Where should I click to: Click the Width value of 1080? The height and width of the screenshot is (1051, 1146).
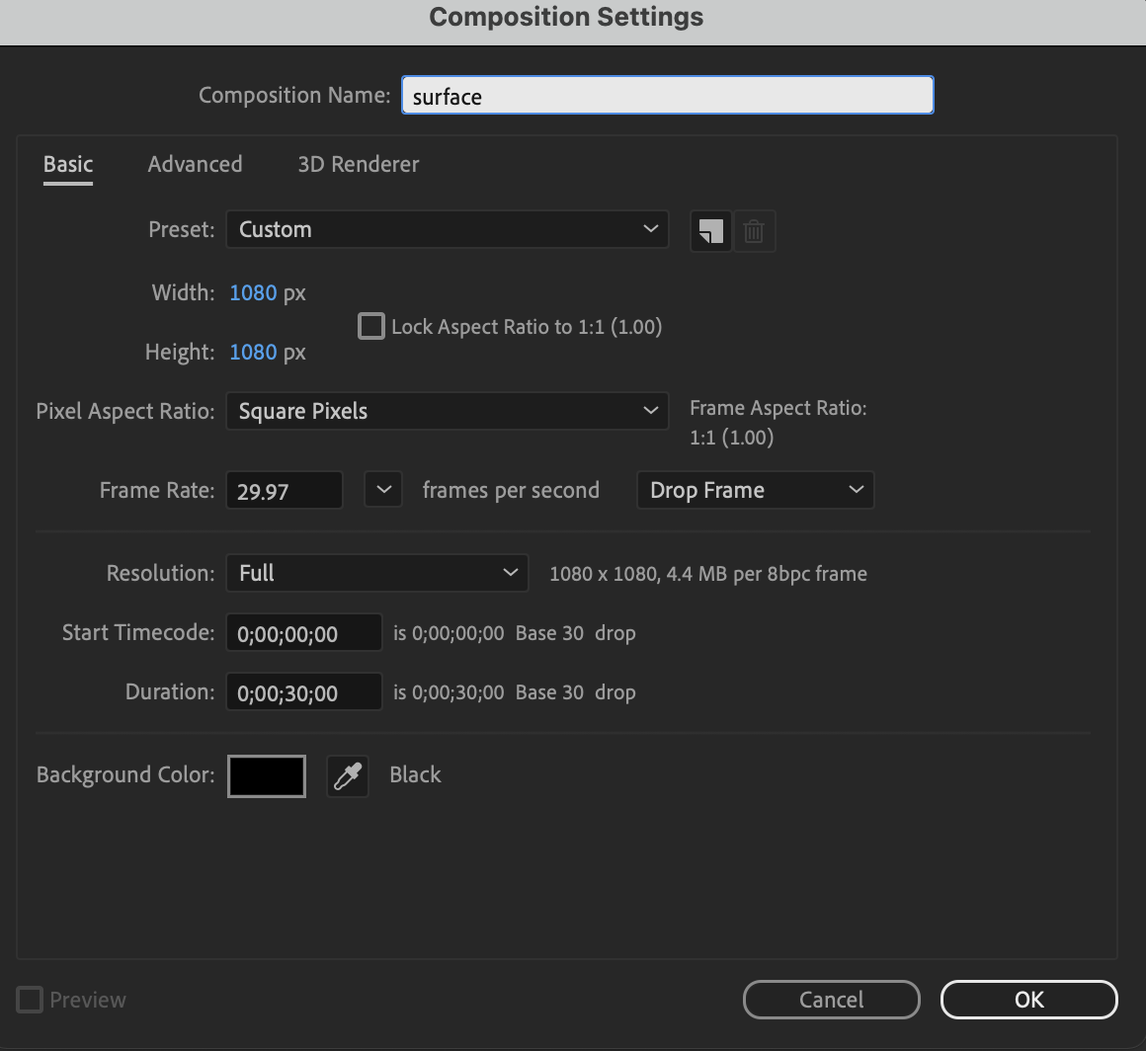[x=252, y=292]
